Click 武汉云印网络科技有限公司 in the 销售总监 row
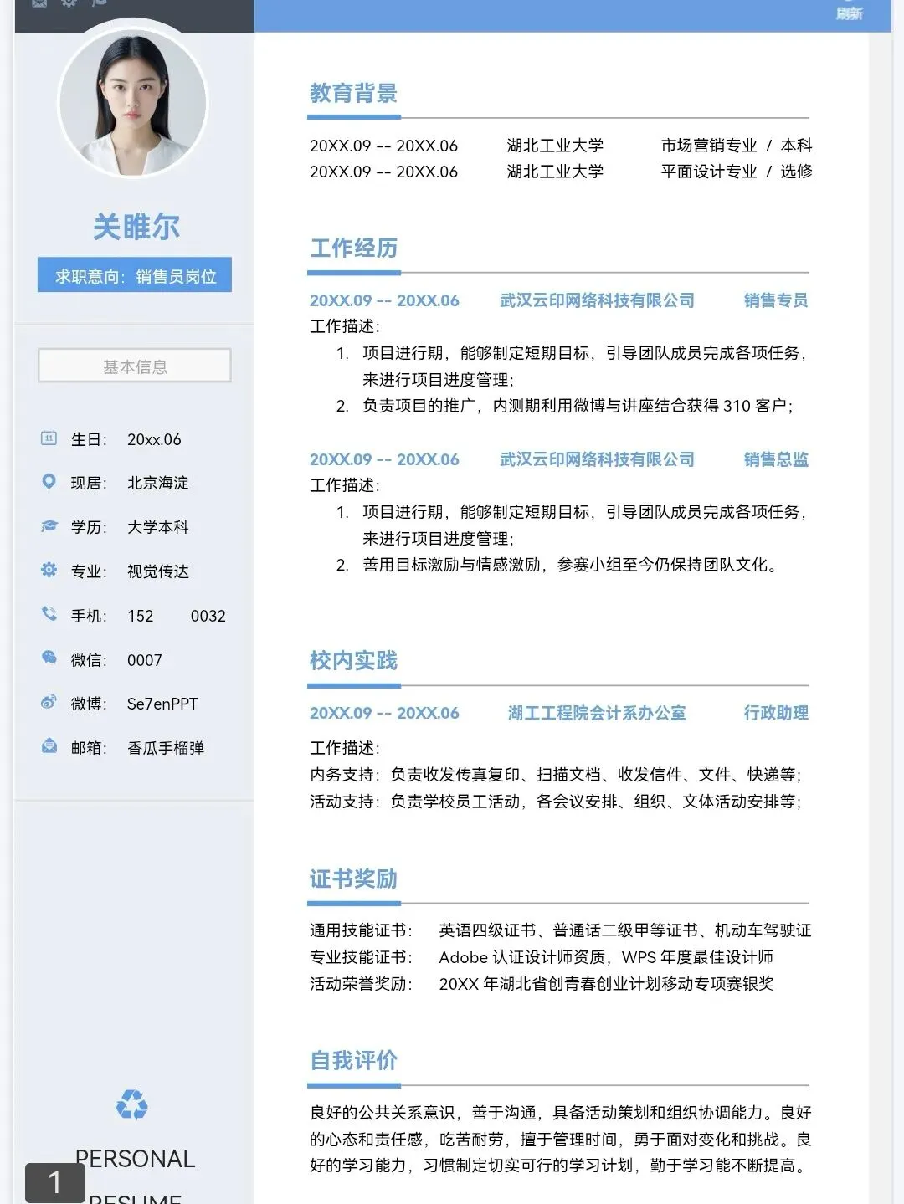Image resolution: width=904 pixels, height=1204 pixels. [597, 459]
